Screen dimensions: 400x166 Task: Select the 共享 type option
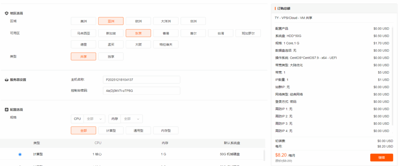click(x=83, y=57)
